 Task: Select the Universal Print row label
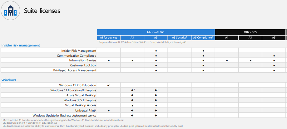(86, 110)
